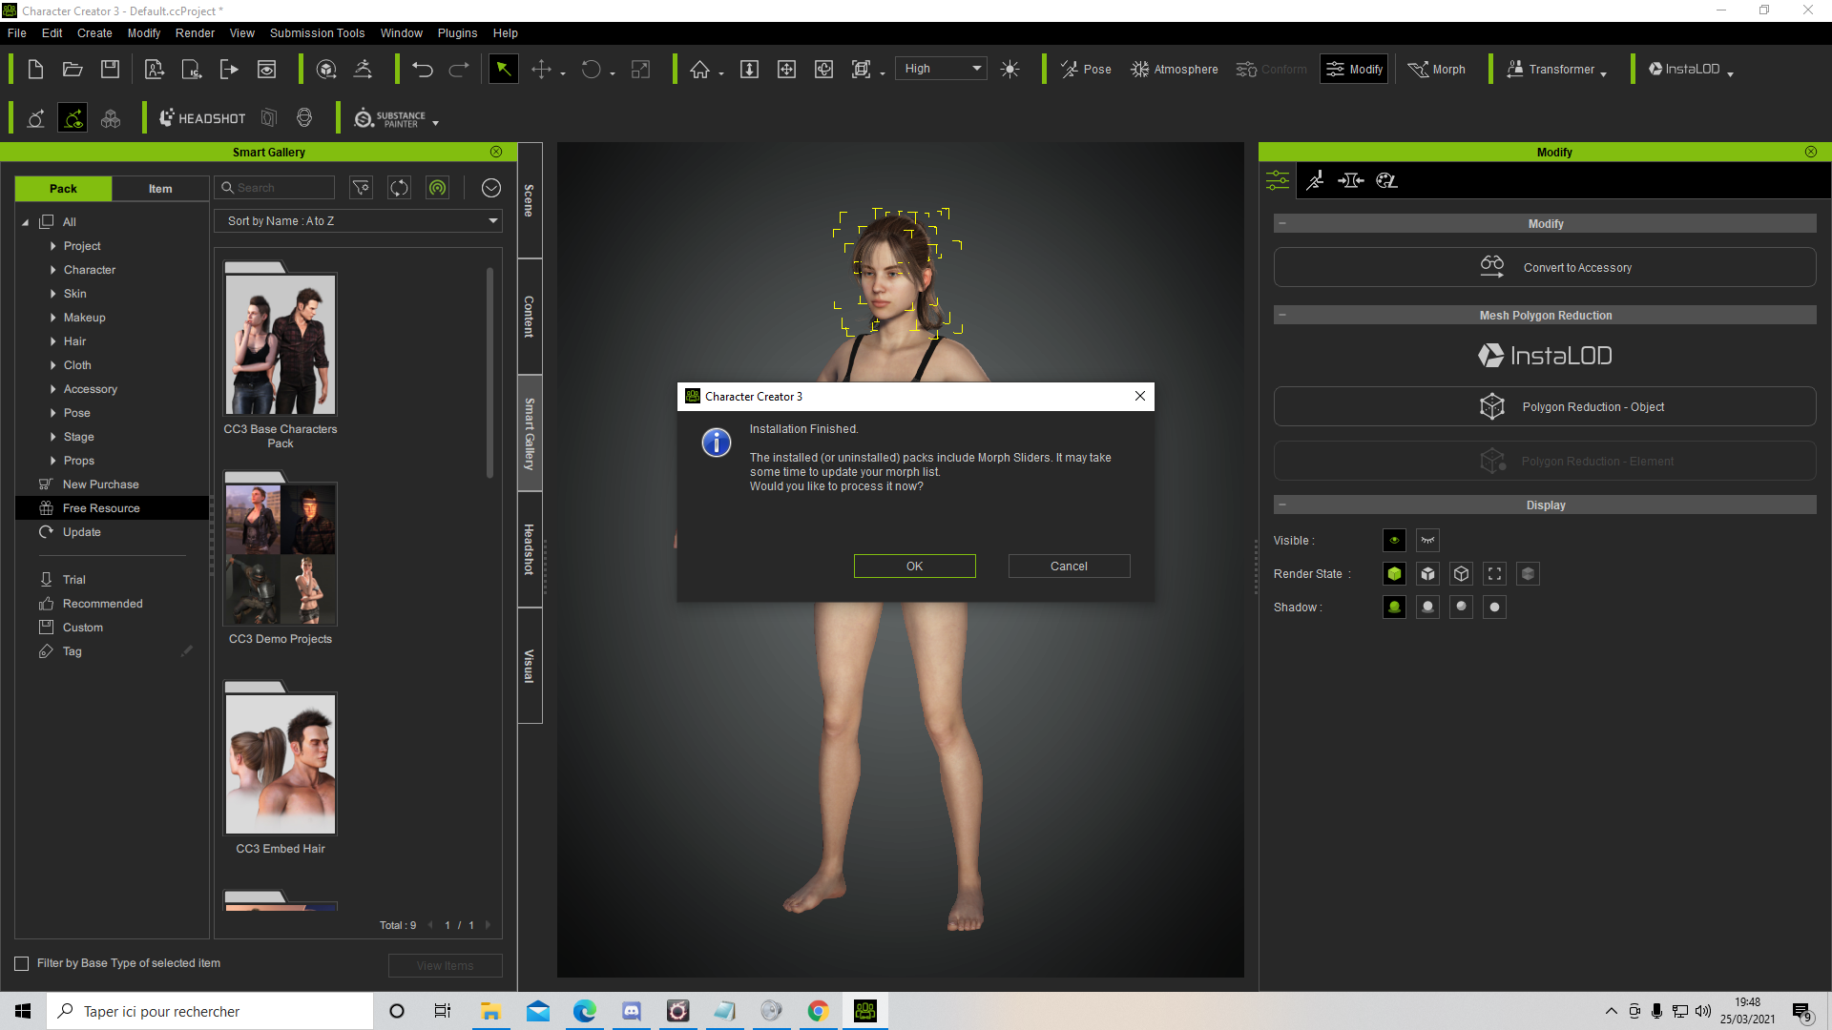Screen dimensions: 1832x1030
Task: Open the Sort by Name dropdown
Action: 359,220
